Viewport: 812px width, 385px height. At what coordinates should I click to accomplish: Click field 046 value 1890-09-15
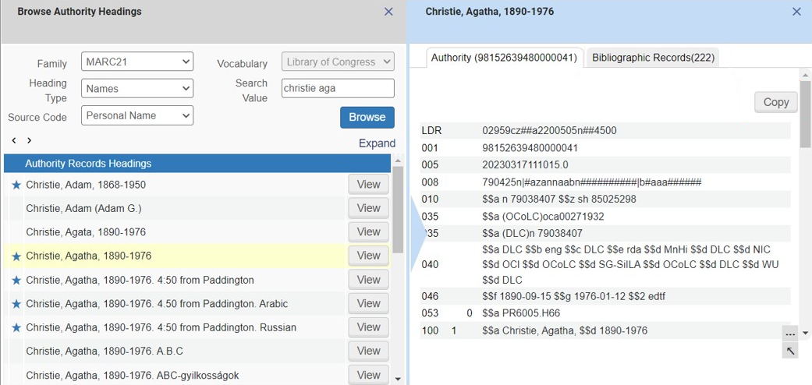[574, 297]
